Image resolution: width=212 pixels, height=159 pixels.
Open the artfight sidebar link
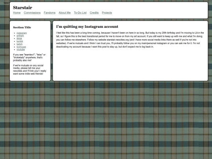point(20,36)
